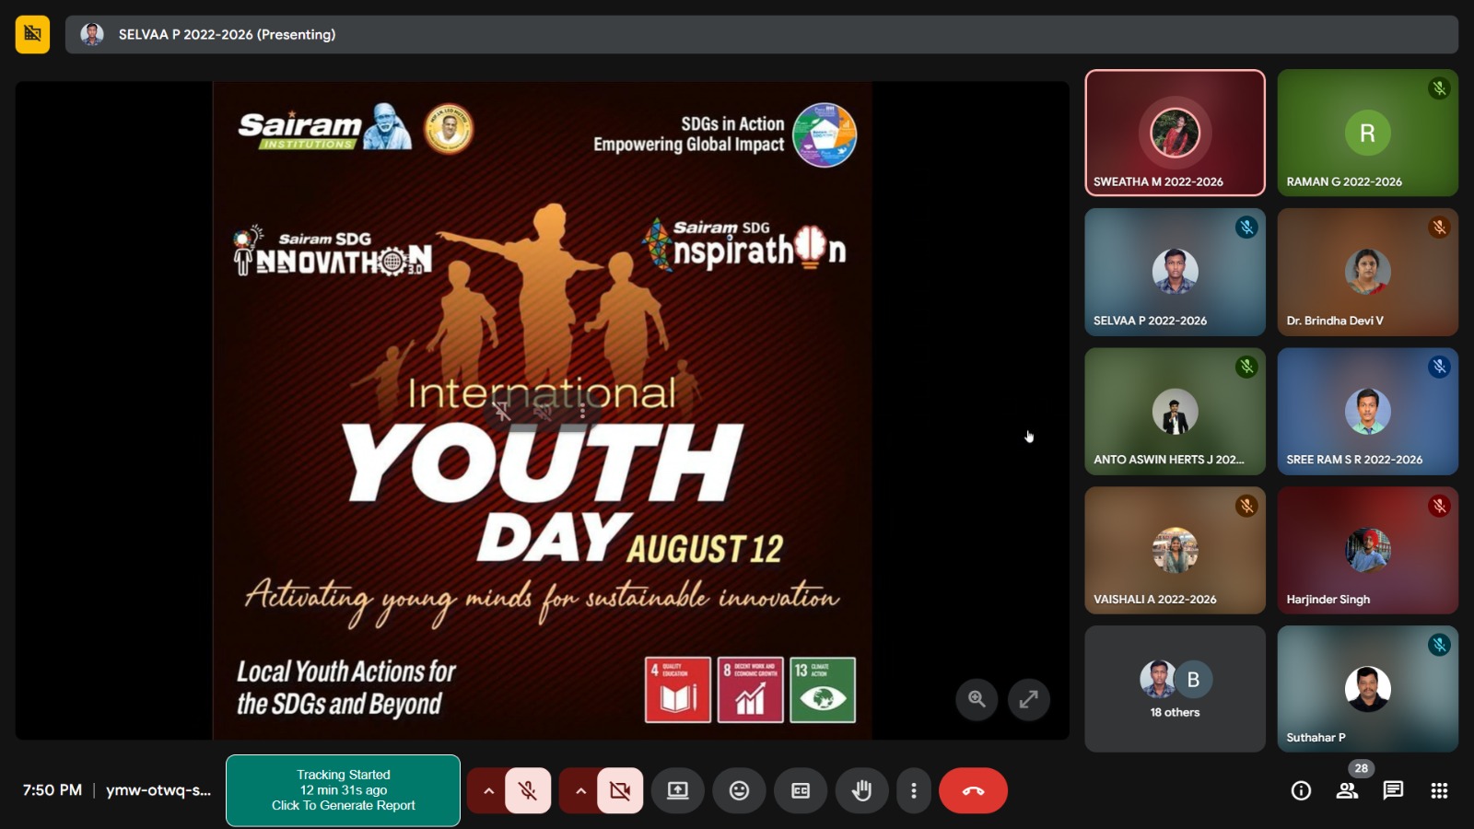
Task: Click the yellow presentation indicator icon
Action: pyautogui.click(x=32, y=34)
